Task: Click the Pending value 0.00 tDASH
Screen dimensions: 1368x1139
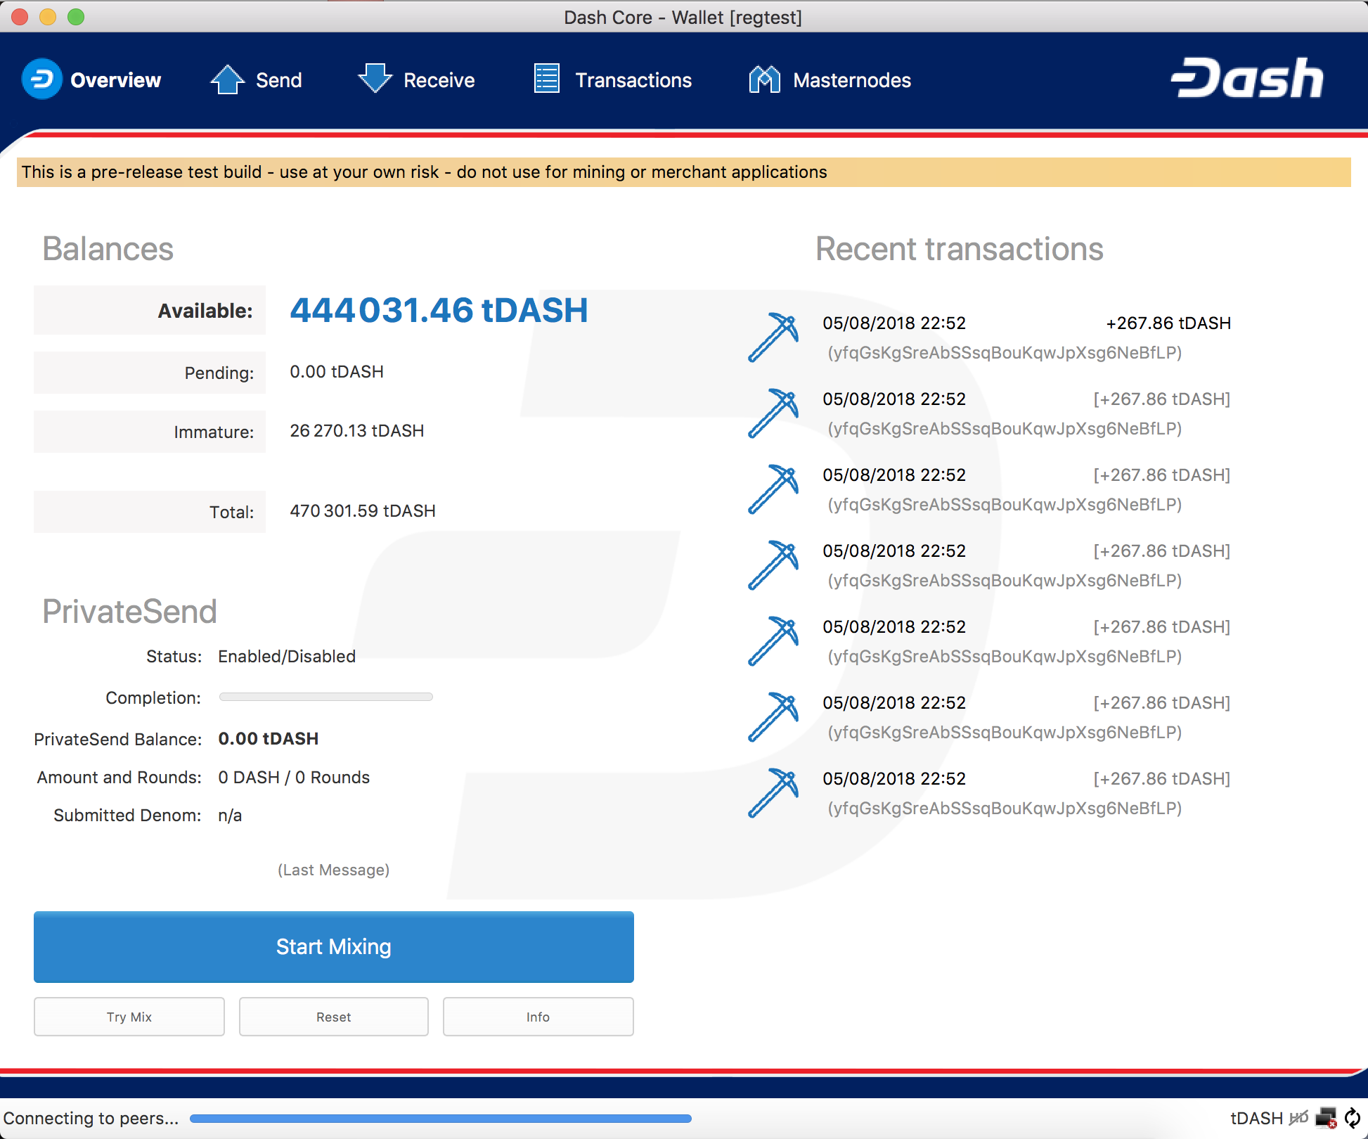Action: click(337, 372)
